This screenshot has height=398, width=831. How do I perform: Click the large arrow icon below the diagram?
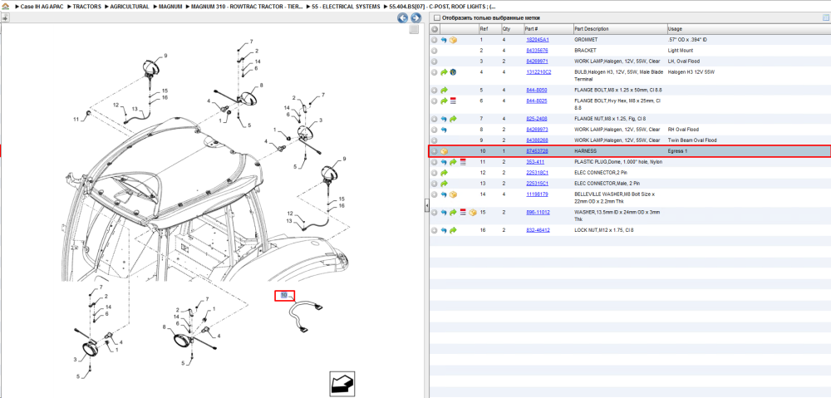pos(342,384)
